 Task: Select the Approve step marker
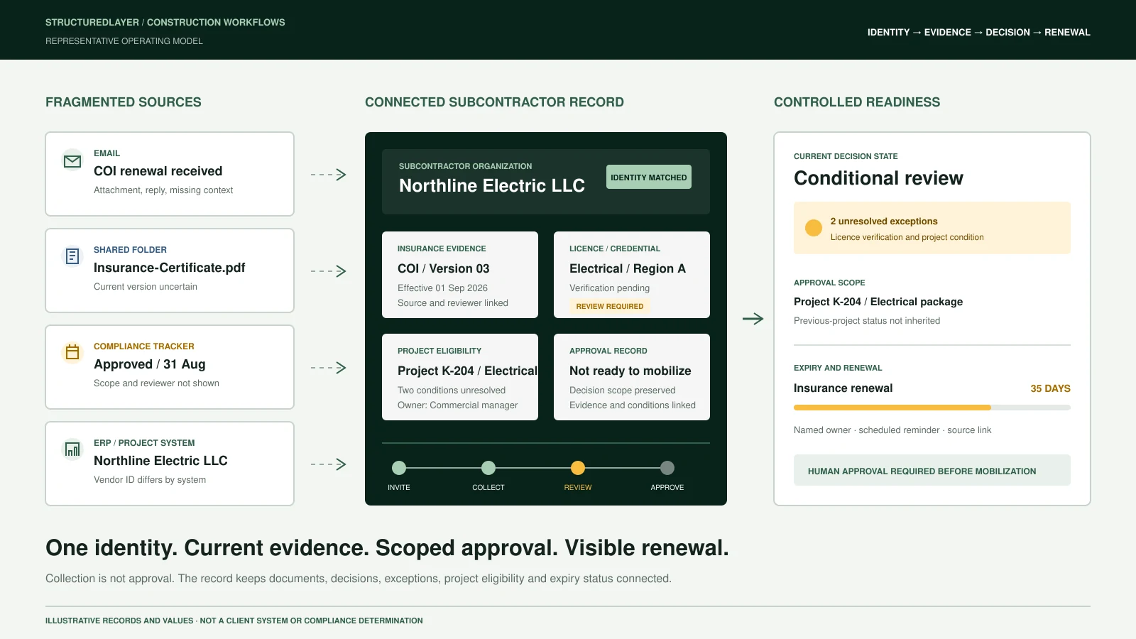(x=667, y=468)
